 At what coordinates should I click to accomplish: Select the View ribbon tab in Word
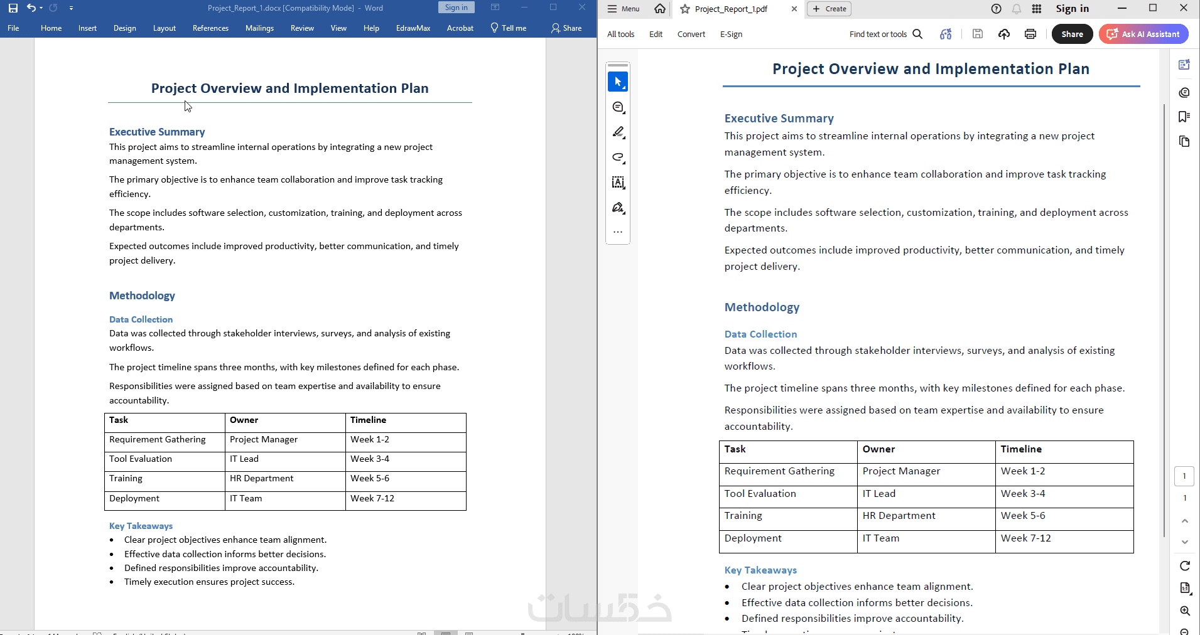[x=338, y=28]
